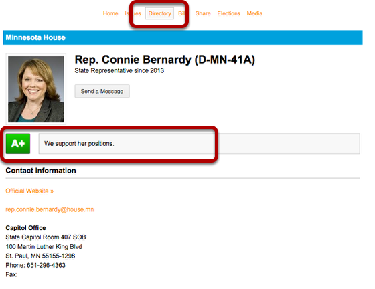This screenshot has height=289, width=375.
Task: Select the Directory tab
Action: (159, 13)
